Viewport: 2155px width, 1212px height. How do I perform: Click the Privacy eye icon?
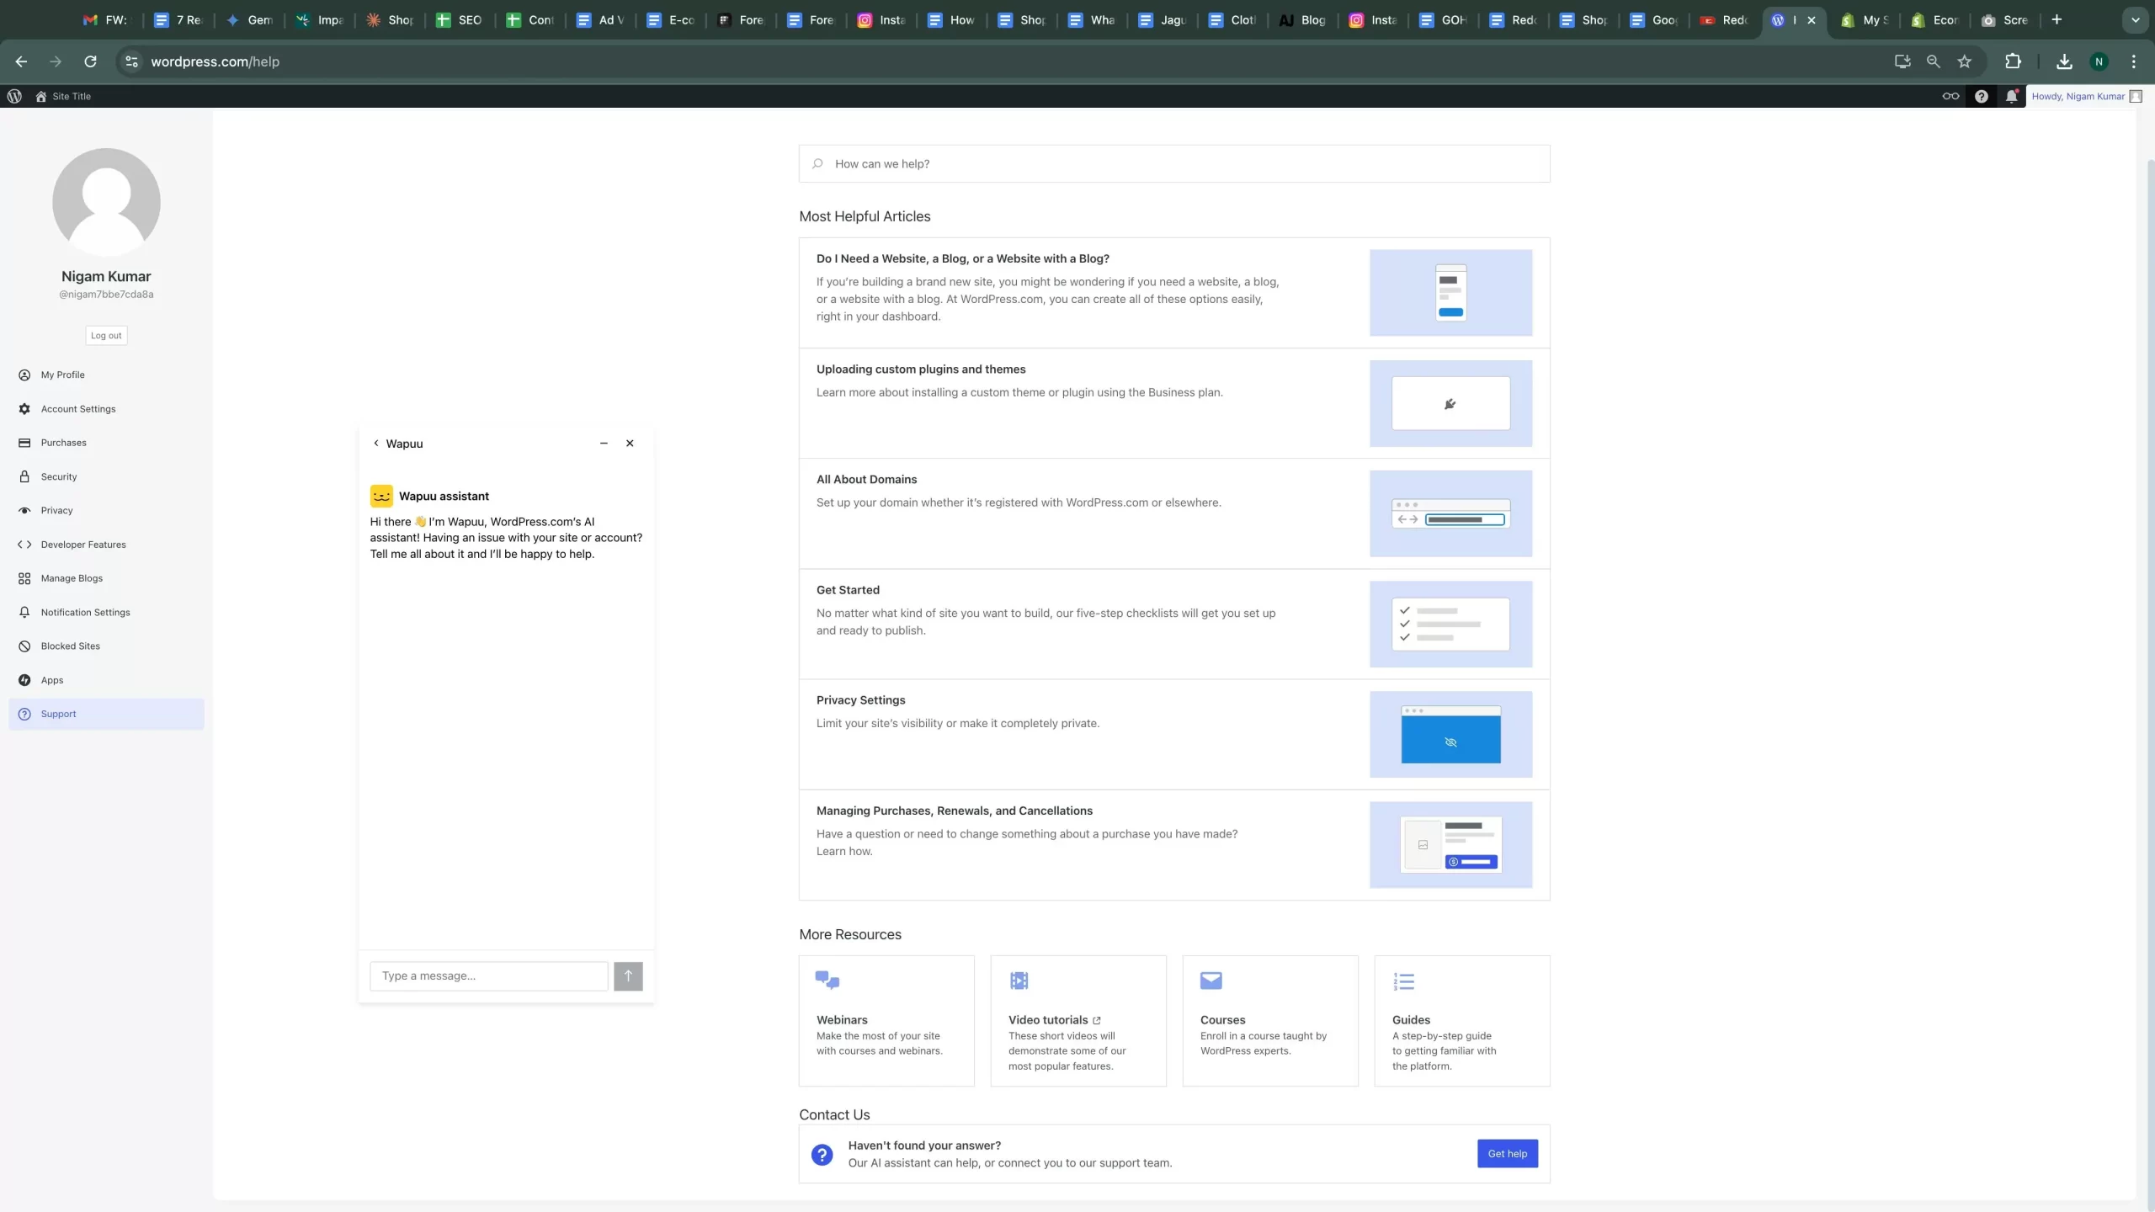[24, 510]
